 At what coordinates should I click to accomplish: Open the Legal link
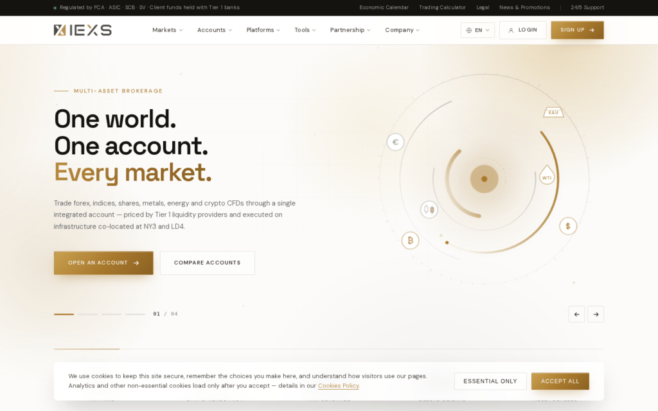coord(483,8)
